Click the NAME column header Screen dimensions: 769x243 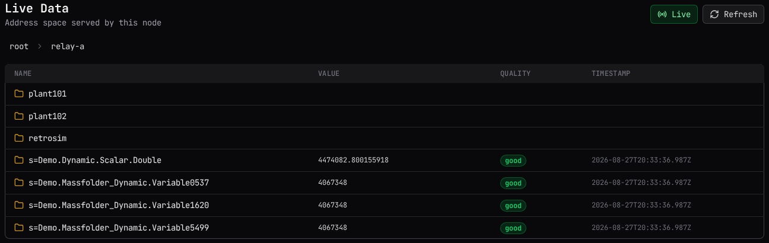(x=23, y=73)
